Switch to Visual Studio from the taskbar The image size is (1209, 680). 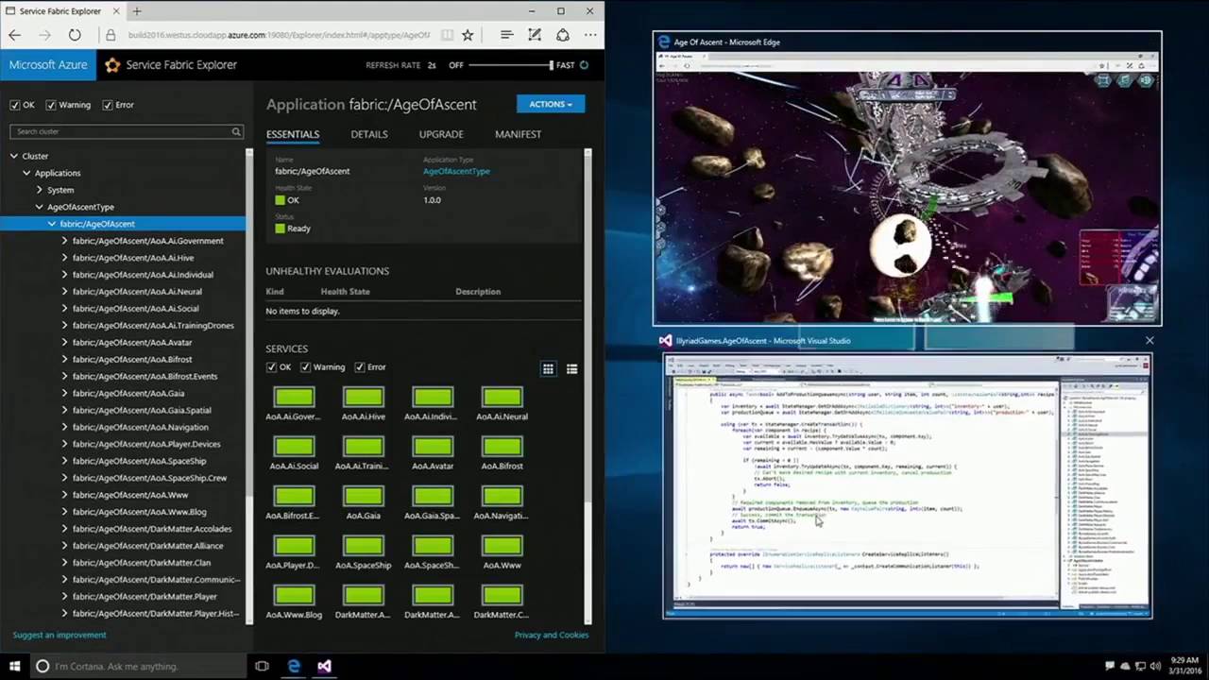click(324, 666)
